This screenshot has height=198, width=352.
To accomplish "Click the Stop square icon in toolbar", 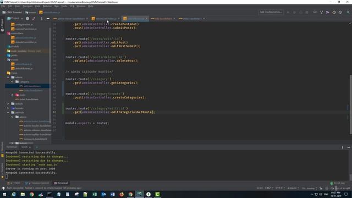I will [x=307, y=12].
